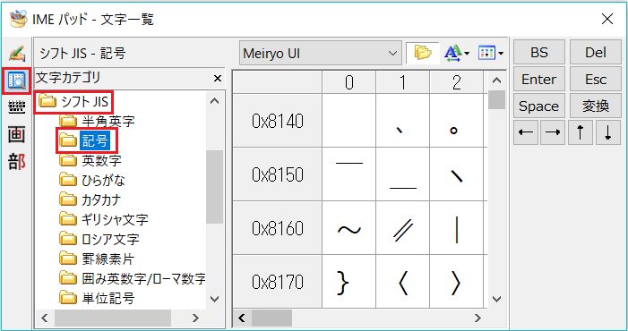Screen dimensions: 628x331
Task: Click the left arrow key button
Action: pyautogui.click(x=526, y=132)
